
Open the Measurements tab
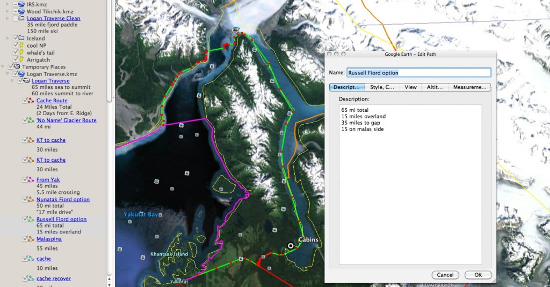tap(469, 87)
